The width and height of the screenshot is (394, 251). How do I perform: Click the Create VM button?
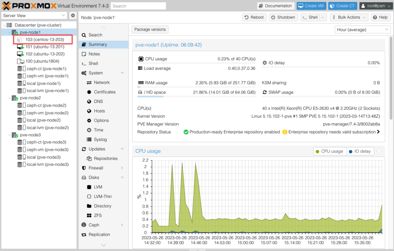point(311,6)
